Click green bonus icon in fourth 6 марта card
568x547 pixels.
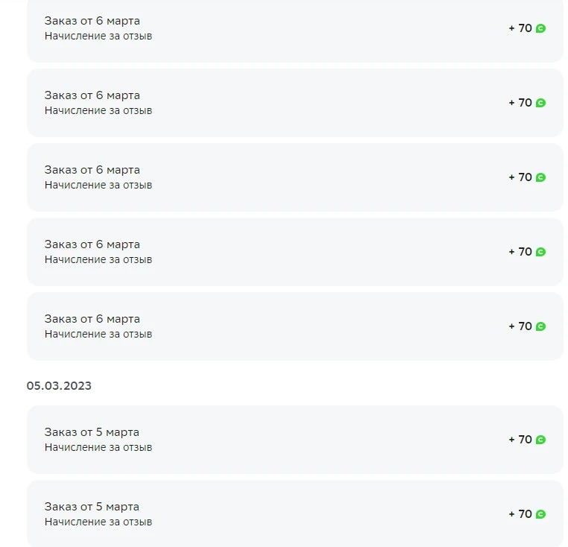(540, 252)
